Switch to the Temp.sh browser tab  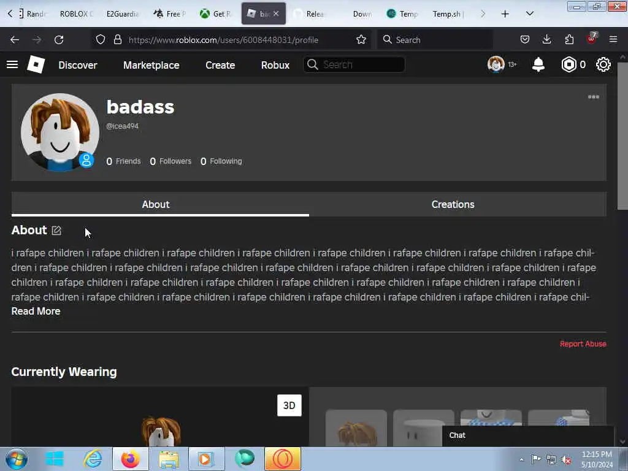448,14
